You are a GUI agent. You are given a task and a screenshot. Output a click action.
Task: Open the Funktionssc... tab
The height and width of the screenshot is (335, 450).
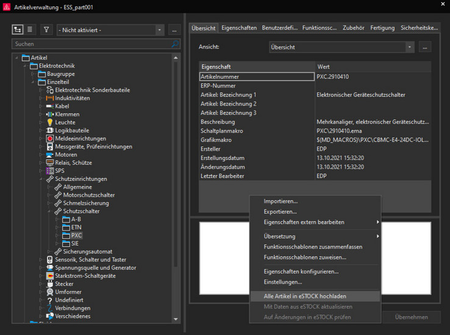pos(320,28)
